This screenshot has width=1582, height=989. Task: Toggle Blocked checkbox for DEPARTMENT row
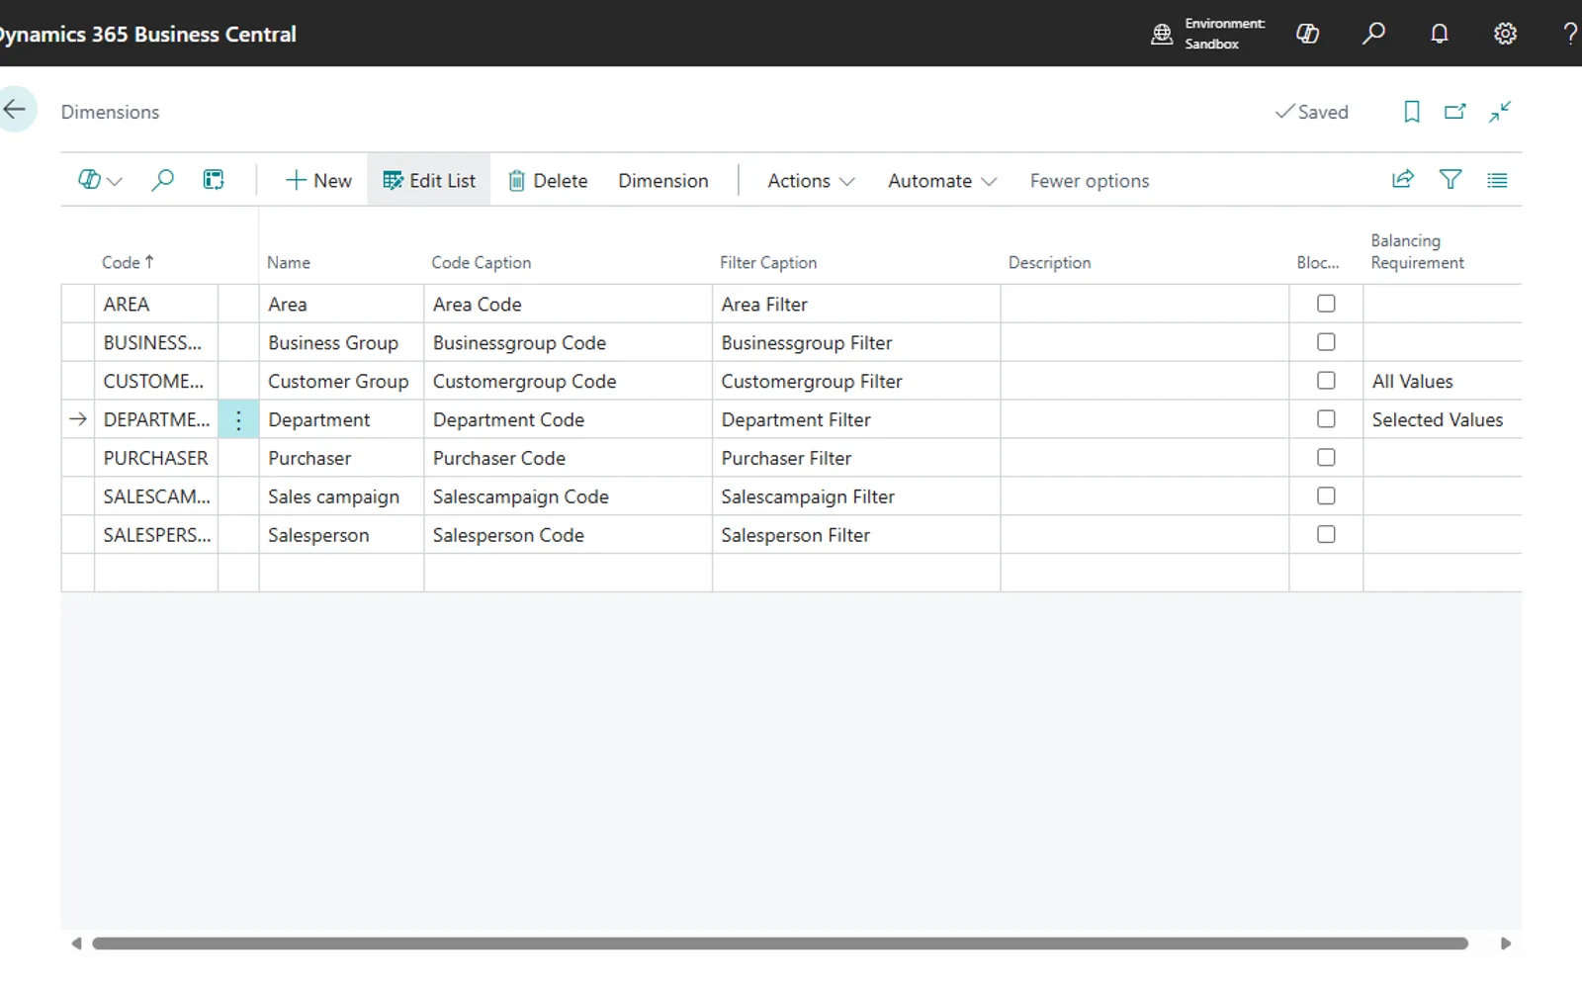tap(1326, 419)
